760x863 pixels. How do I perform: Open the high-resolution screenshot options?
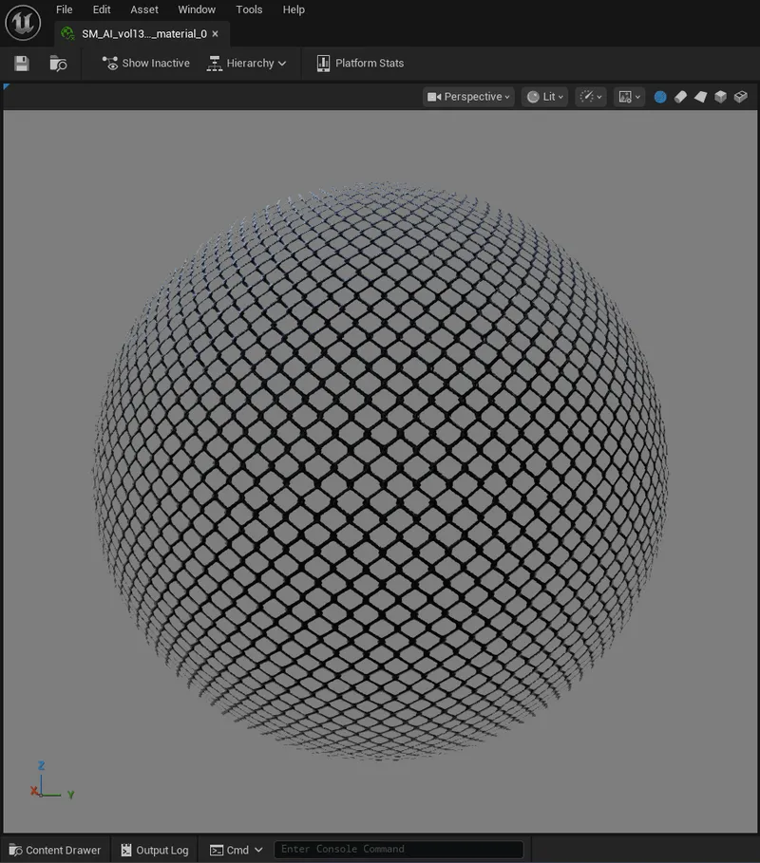(628, 96)
